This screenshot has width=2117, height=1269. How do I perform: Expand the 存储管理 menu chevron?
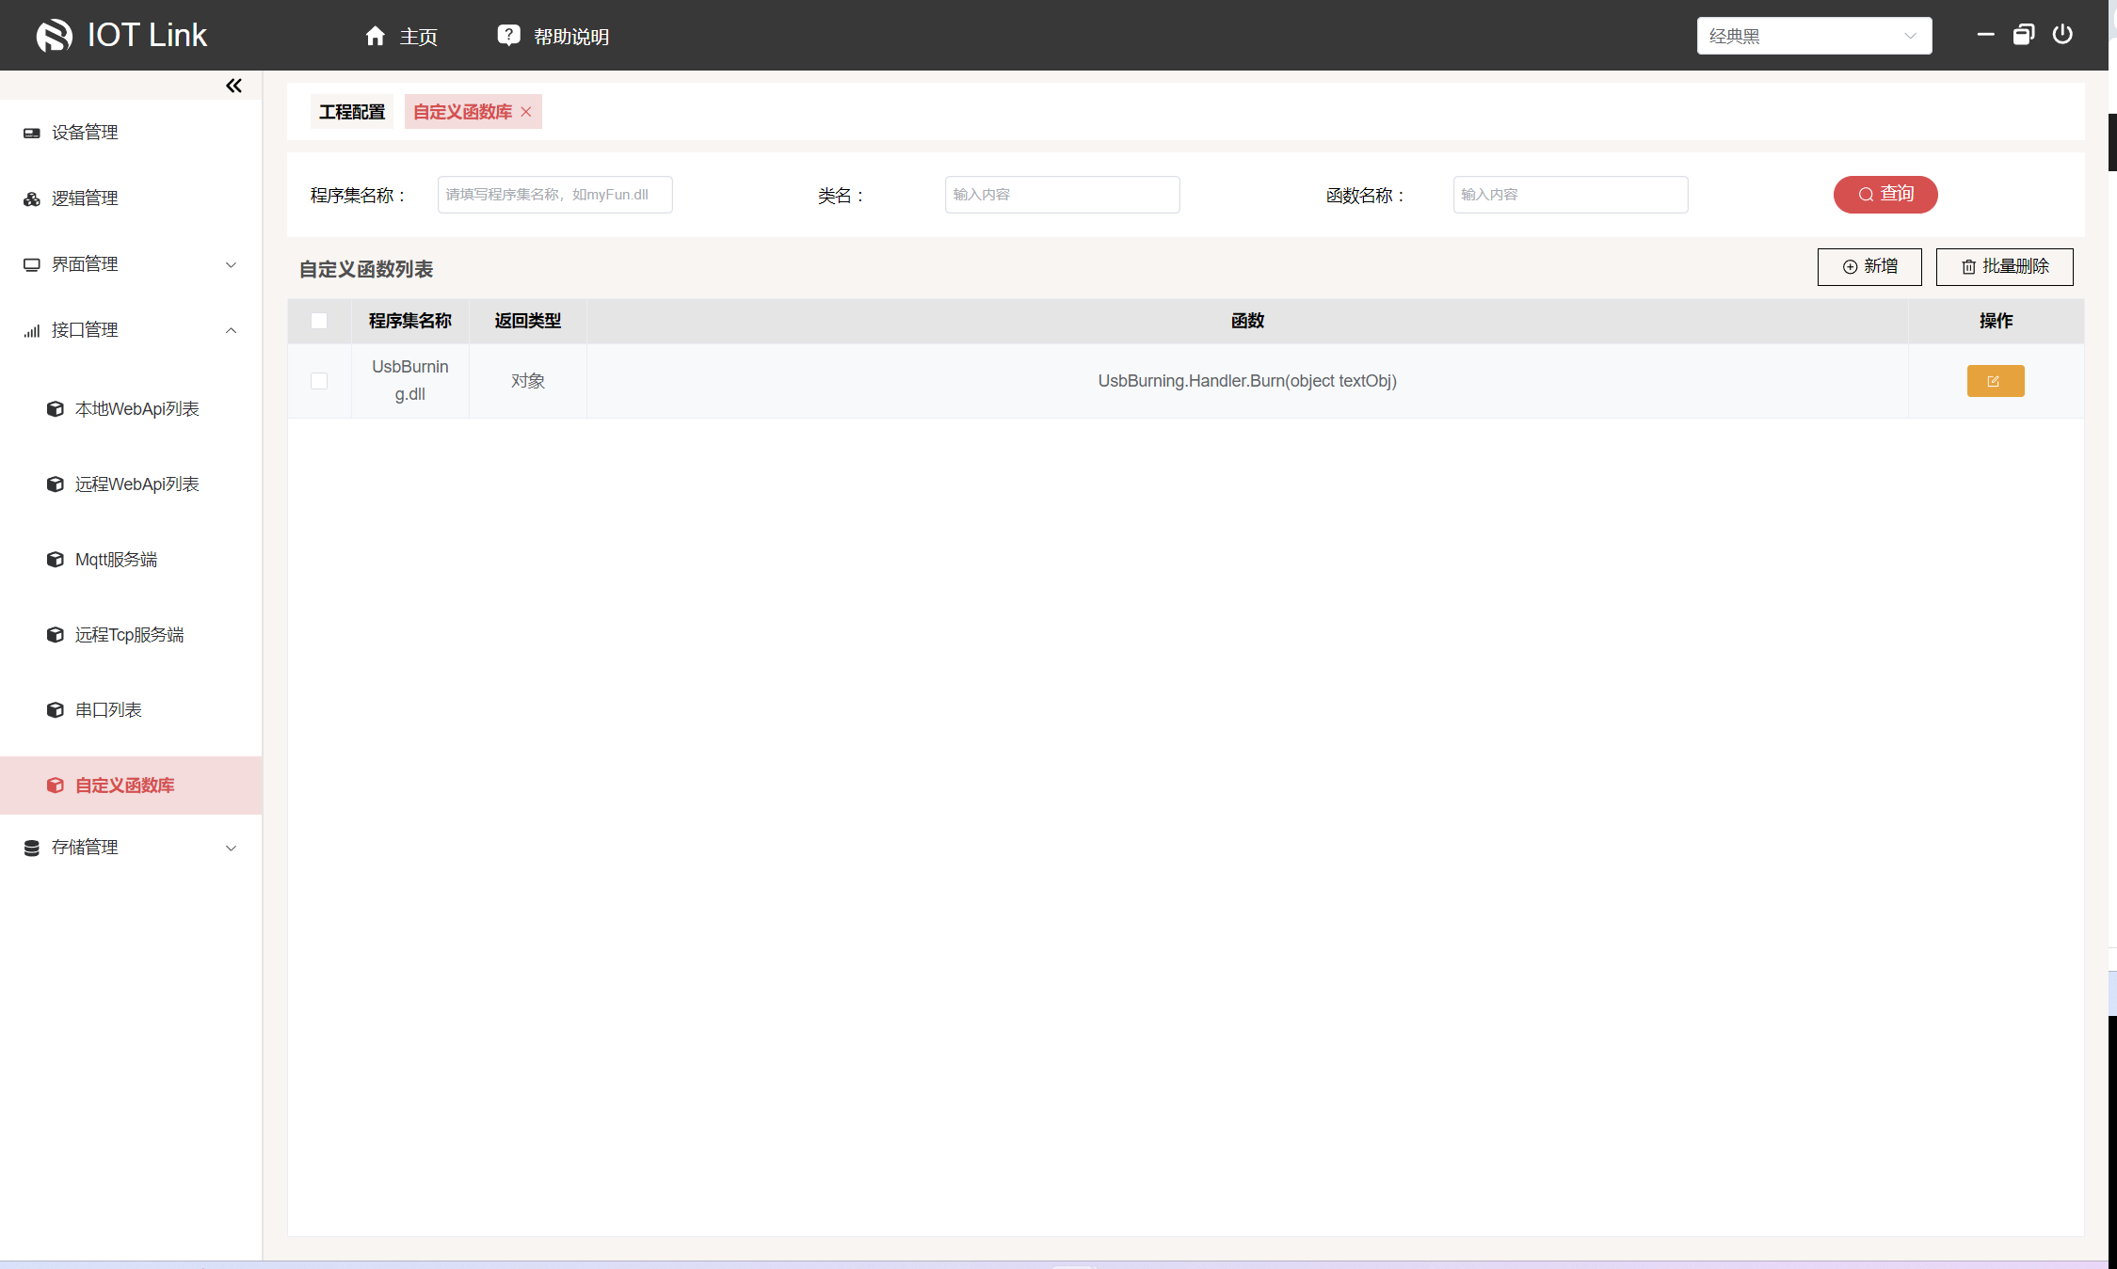tap(232, 848)
